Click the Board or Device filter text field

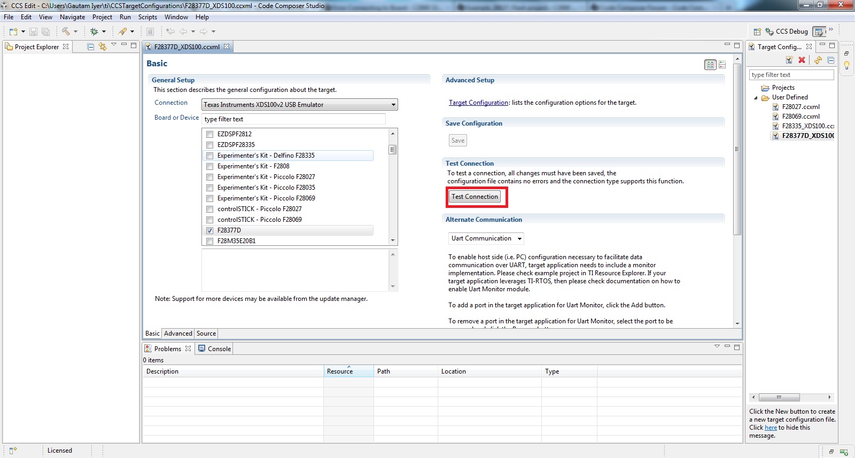click(294, 119)
